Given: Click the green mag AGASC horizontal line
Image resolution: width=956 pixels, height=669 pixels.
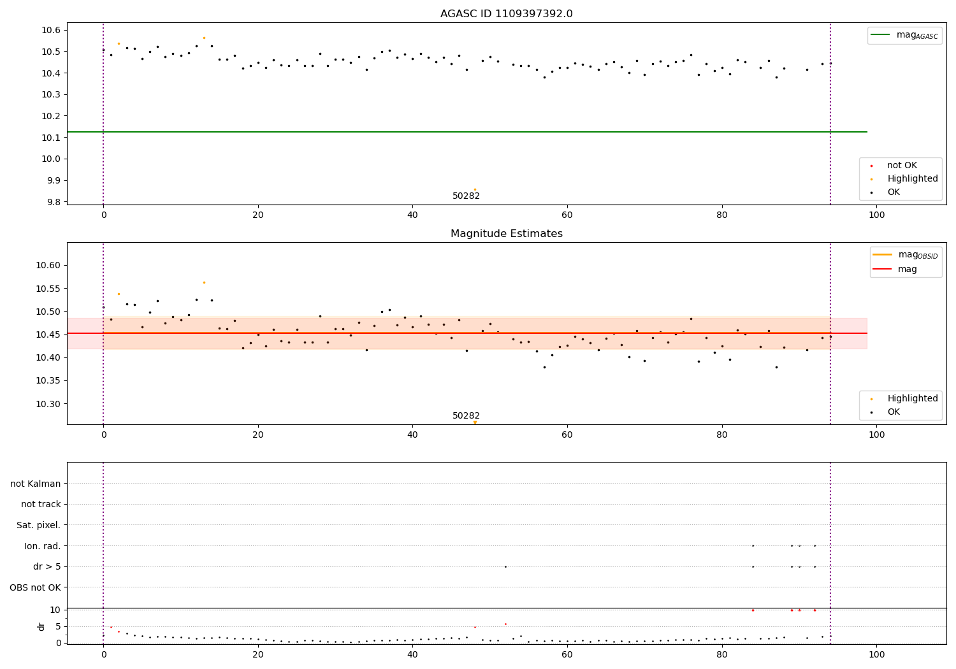Looking at the screenshot, I should pos(467,132).
